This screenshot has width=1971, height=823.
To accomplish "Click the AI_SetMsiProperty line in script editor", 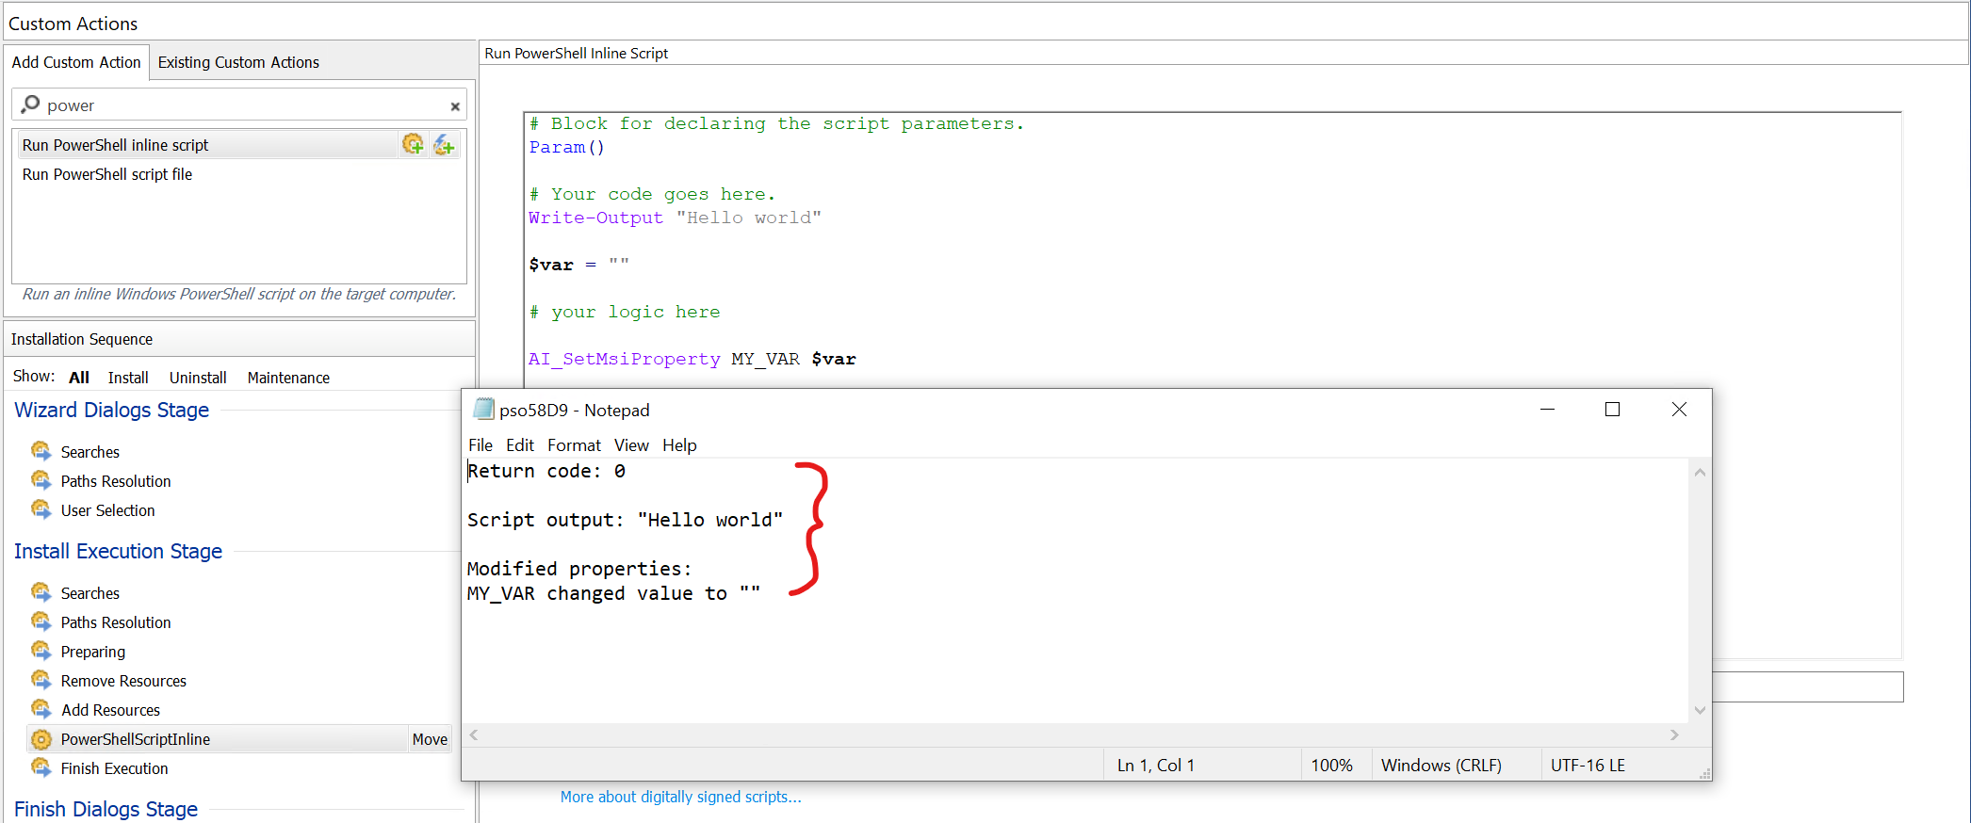I will [692, 359].
